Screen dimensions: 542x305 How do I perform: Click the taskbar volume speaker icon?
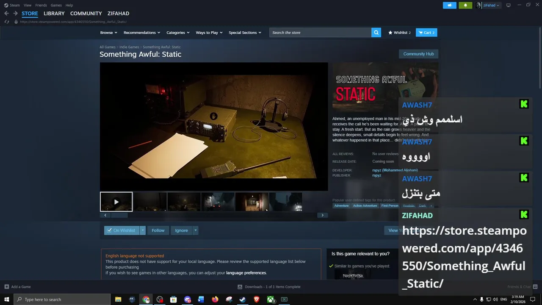tap(495, 299)
